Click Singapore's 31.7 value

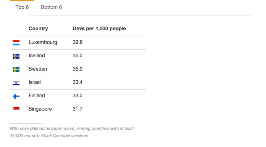(77, 109)
